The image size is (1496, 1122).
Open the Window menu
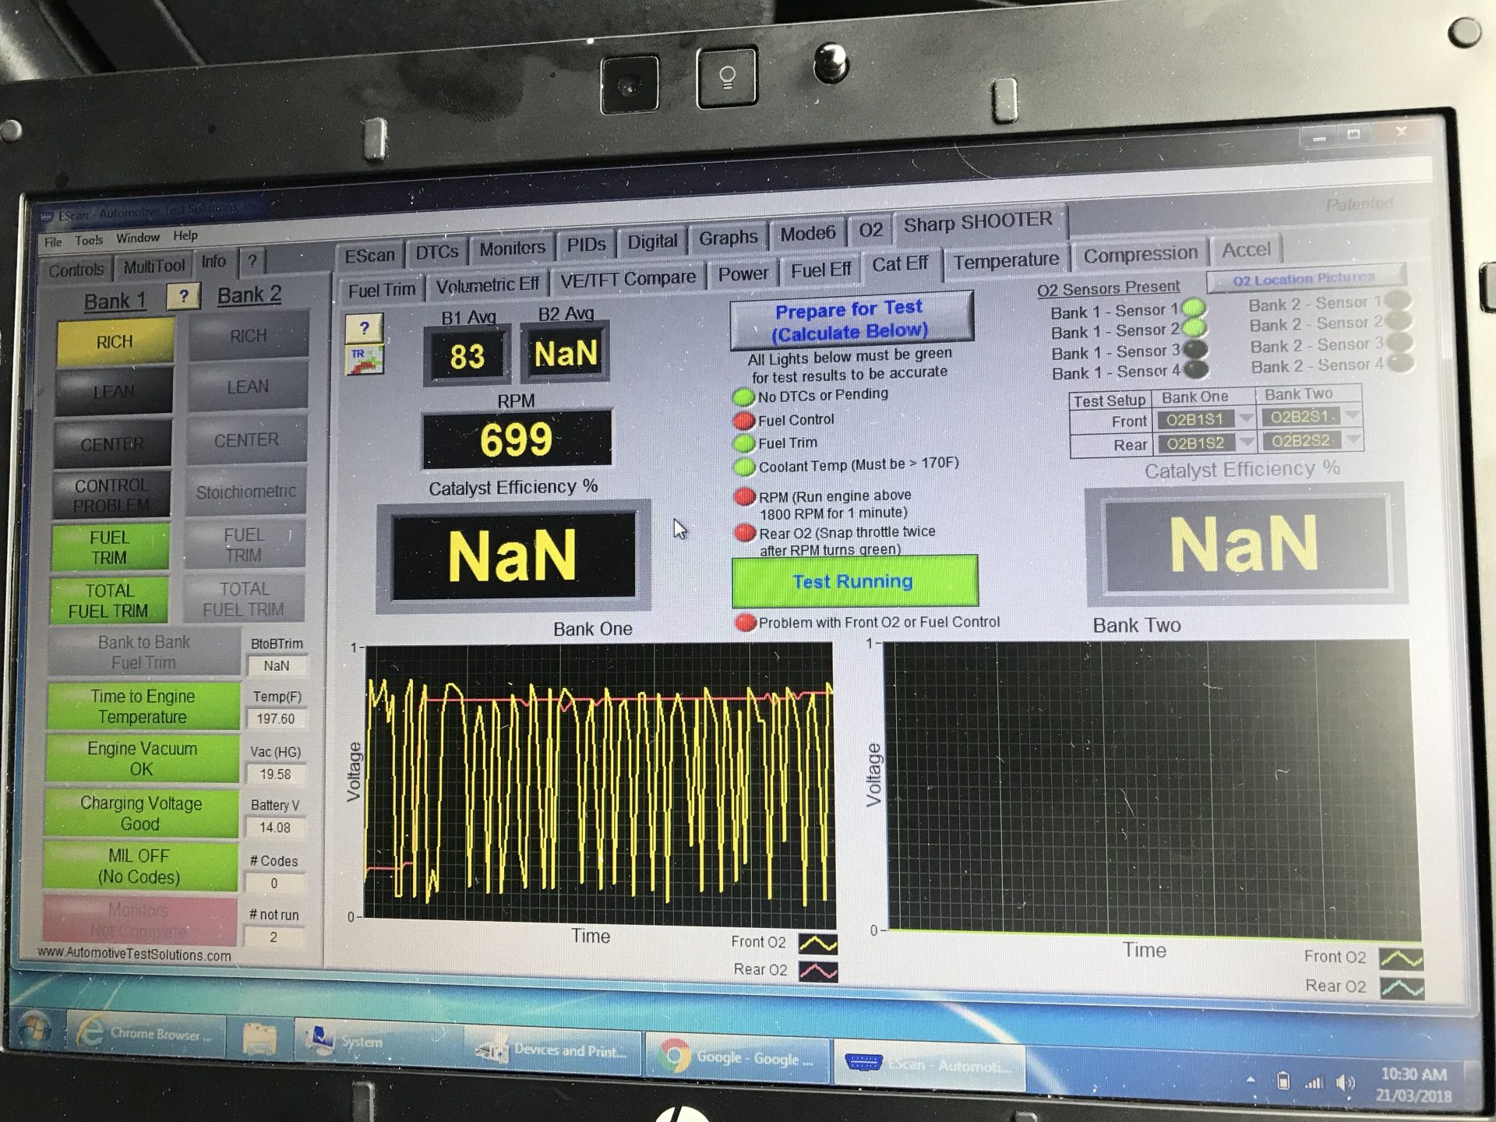138,238
